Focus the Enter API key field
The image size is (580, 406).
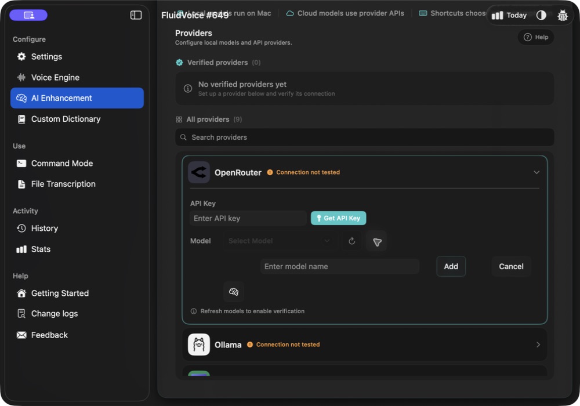click(x=248, y=218)
